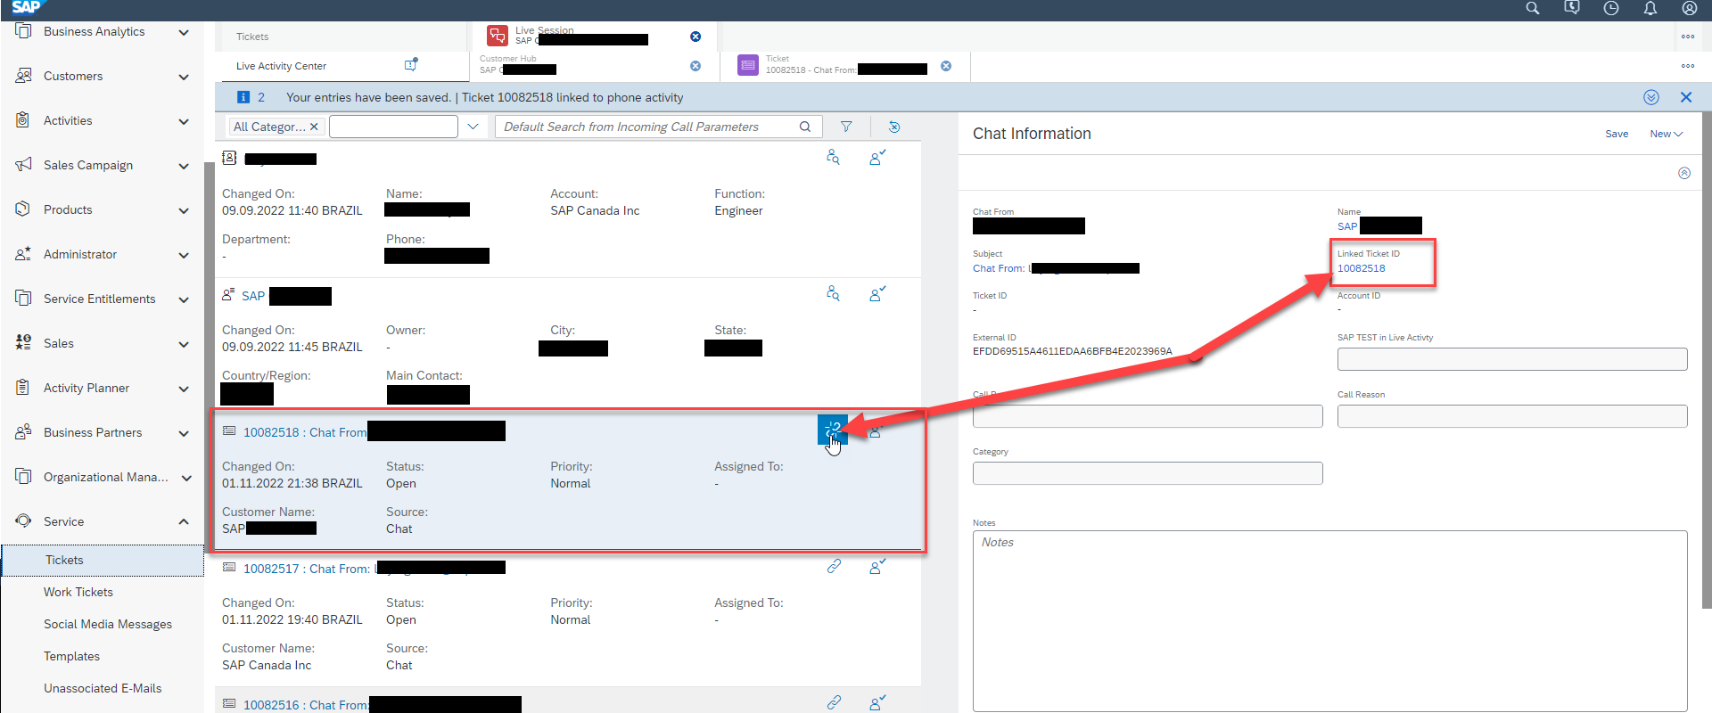This screenshot has width=1712, height=713.
Task: Click the Category input field
Action: coord(1148,473)
